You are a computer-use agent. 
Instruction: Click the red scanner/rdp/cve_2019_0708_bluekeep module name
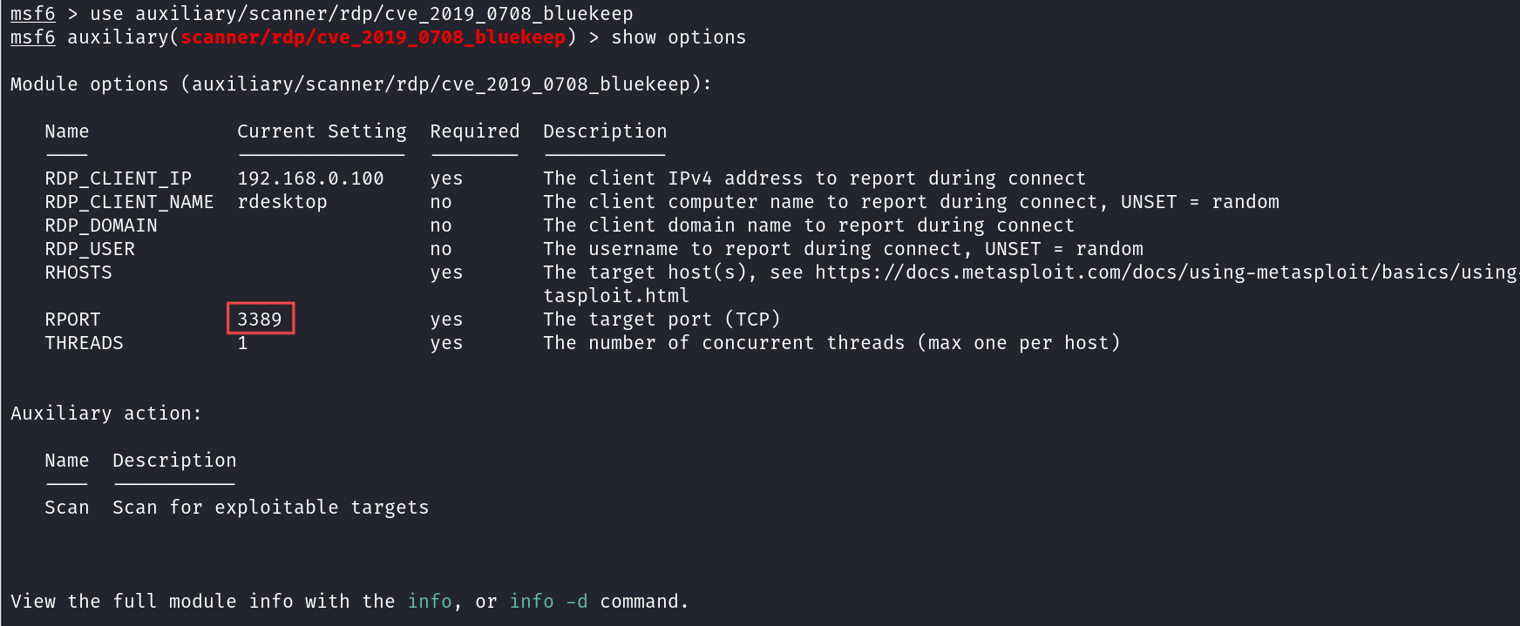click(x=373, y=37)
